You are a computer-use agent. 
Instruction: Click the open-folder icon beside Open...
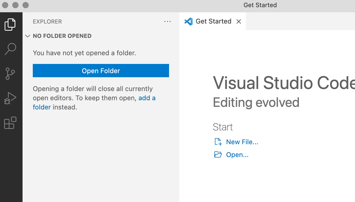point(218,155)
